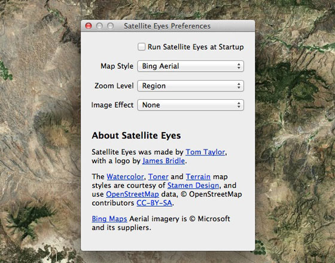This screenshot has height=263, width=335.
Task: Click the Satellite Eyes Preferences window title
Action: coord(167,26)
